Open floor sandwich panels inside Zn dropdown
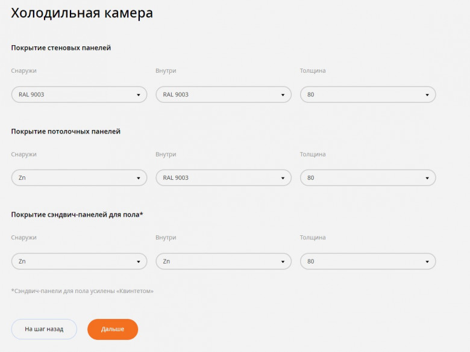470x352 pixels. pos(224,262)
